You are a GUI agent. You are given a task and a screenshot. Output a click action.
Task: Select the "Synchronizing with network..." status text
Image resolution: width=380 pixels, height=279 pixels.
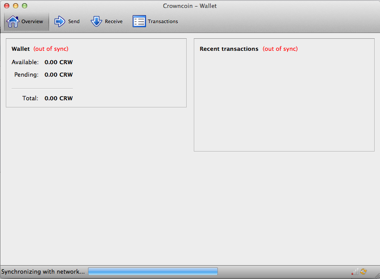(x=43, y=271)
